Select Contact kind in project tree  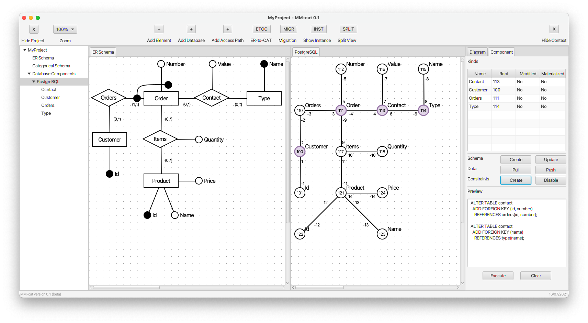(49, 89)
